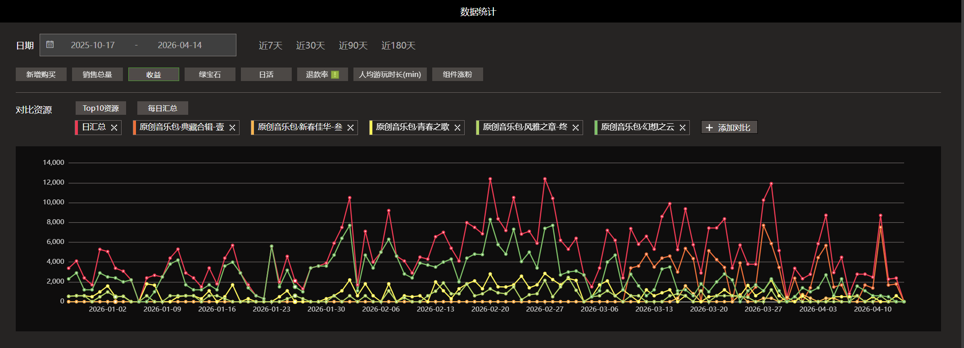964x348 pixels.
Task: Choose the 近7天 quick date range
Action: pos(270,45)
